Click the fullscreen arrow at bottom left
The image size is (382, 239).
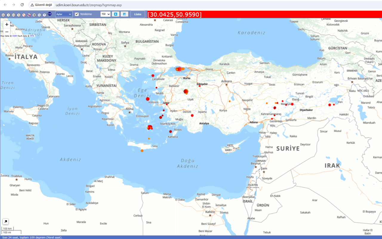point(5,221)
